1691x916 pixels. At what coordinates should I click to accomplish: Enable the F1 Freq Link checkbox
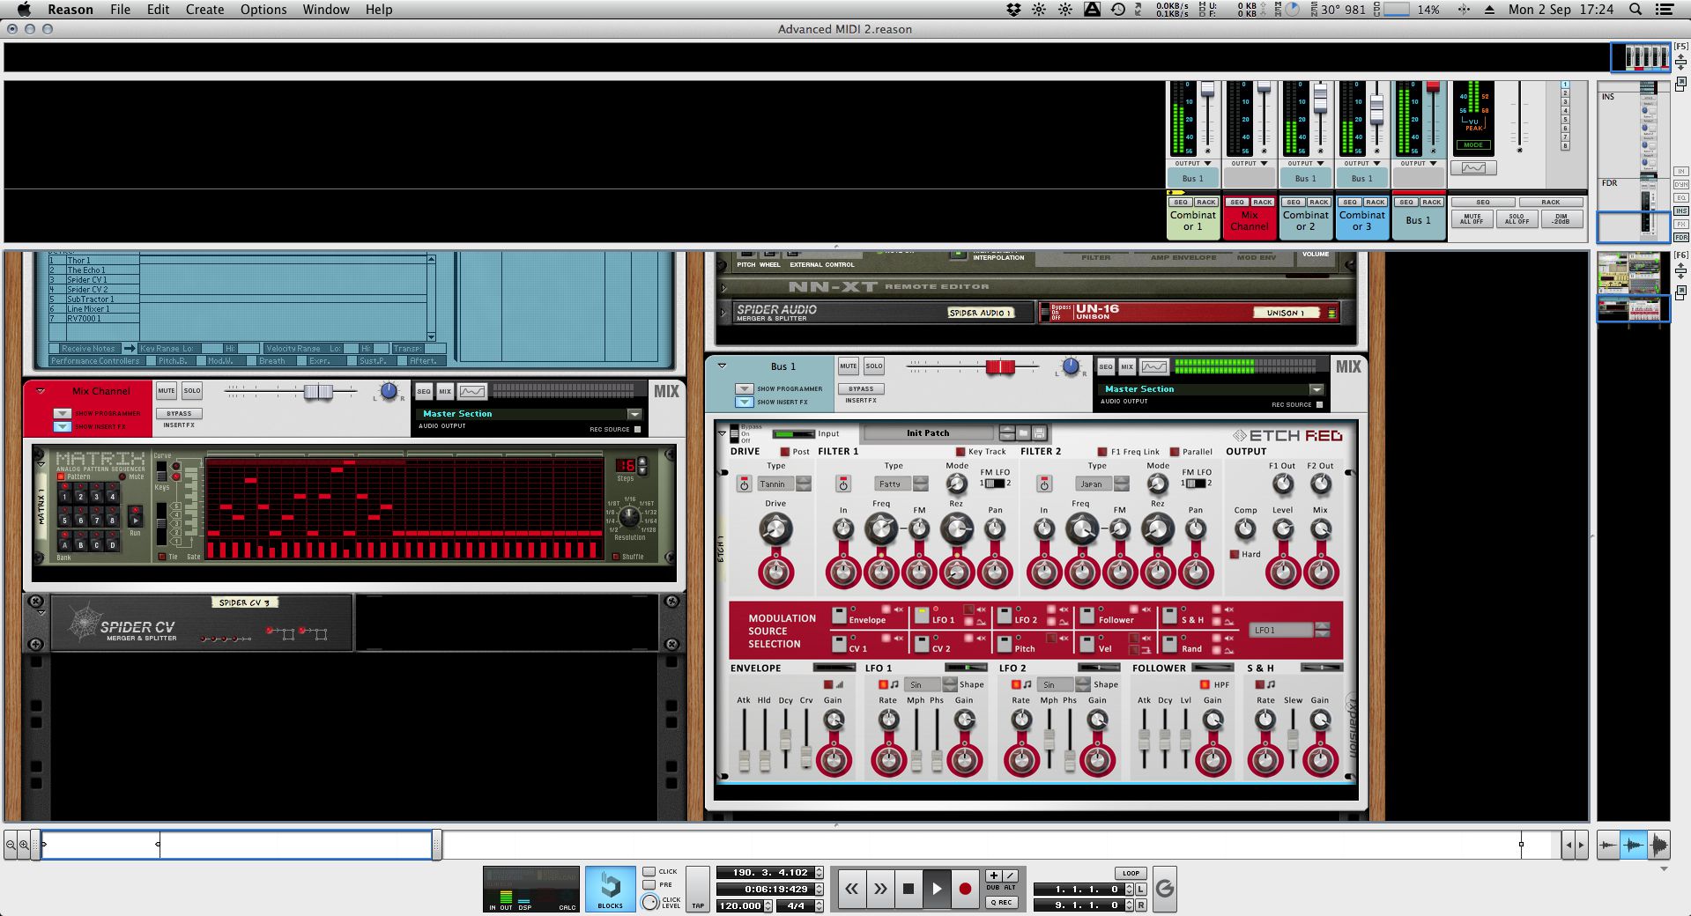click(1101, 452)
